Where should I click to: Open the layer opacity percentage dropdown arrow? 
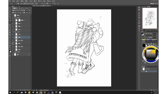click(29, 10)
